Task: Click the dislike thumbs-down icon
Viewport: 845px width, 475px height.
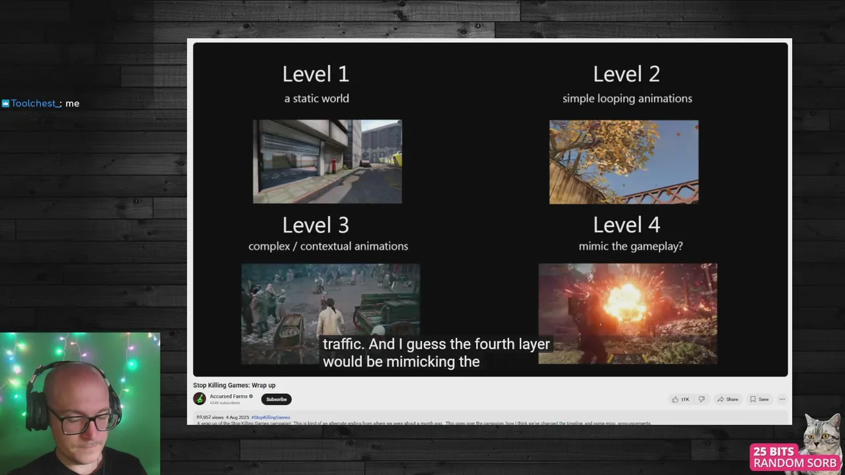Action: tap(701, 399)
